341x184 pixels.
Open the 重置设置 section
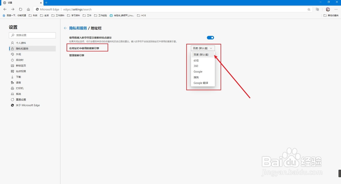[x=32, y=100]
